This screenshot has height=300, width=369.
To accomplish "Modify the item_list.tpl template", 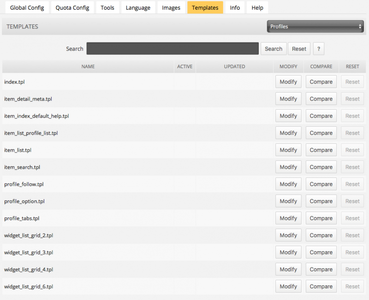I will [x=288, y=150].
